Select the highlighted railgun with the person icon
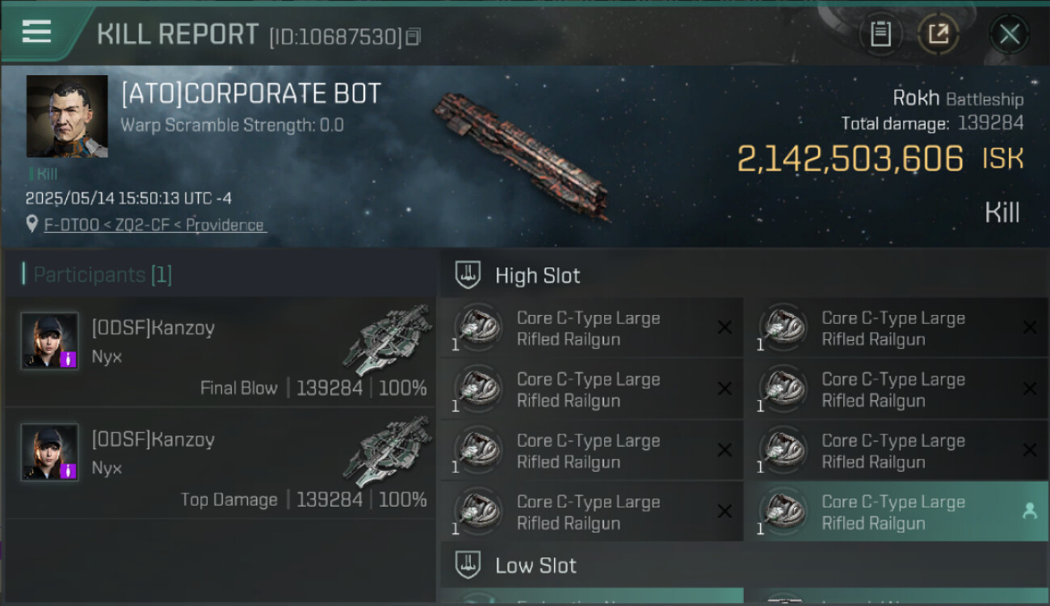Viewport: 1050px width, 606px height. (897, 511)
